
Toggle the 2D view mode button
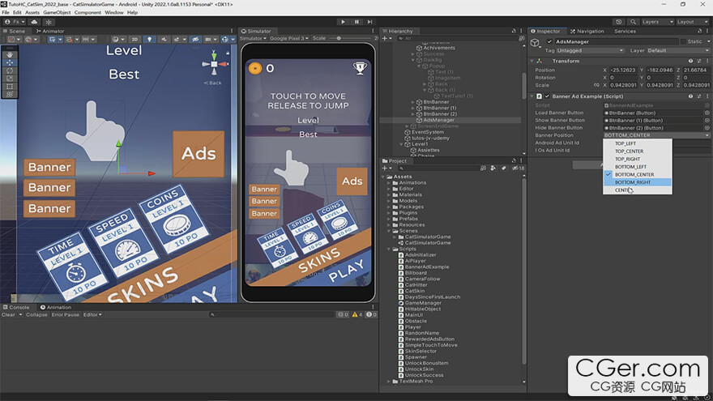[135, 39]
